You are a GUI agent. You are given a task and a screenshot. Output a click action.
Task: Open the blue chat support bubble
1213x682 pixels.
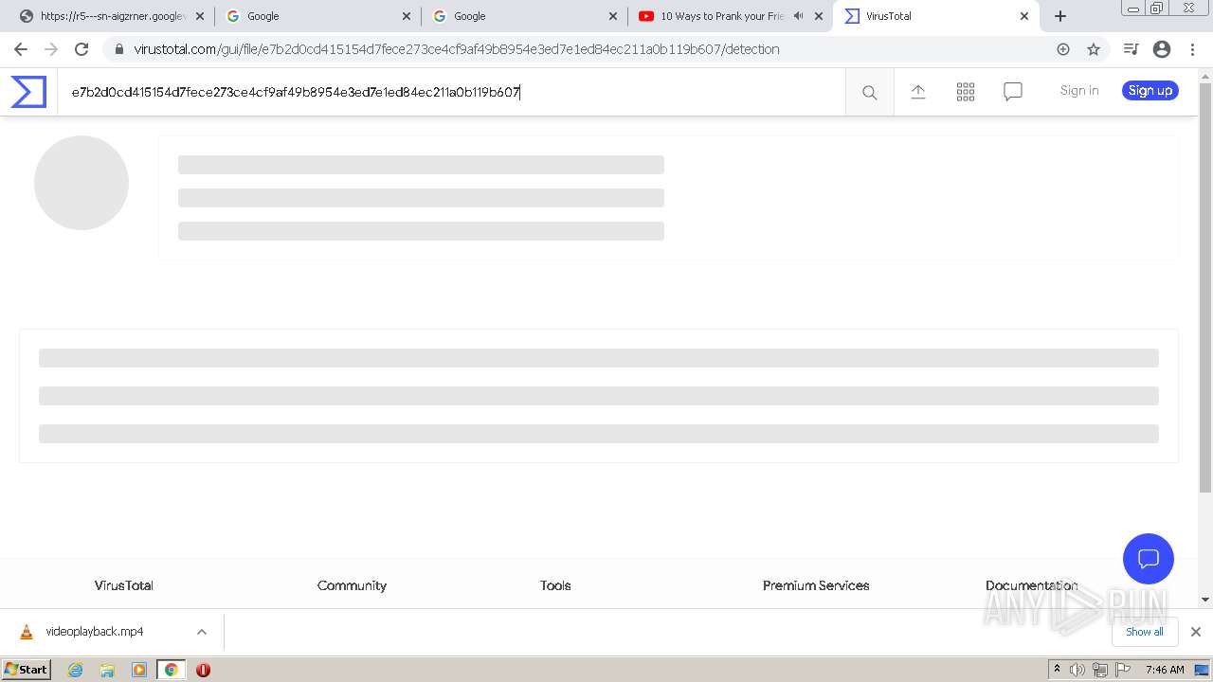coord(1149,559)
